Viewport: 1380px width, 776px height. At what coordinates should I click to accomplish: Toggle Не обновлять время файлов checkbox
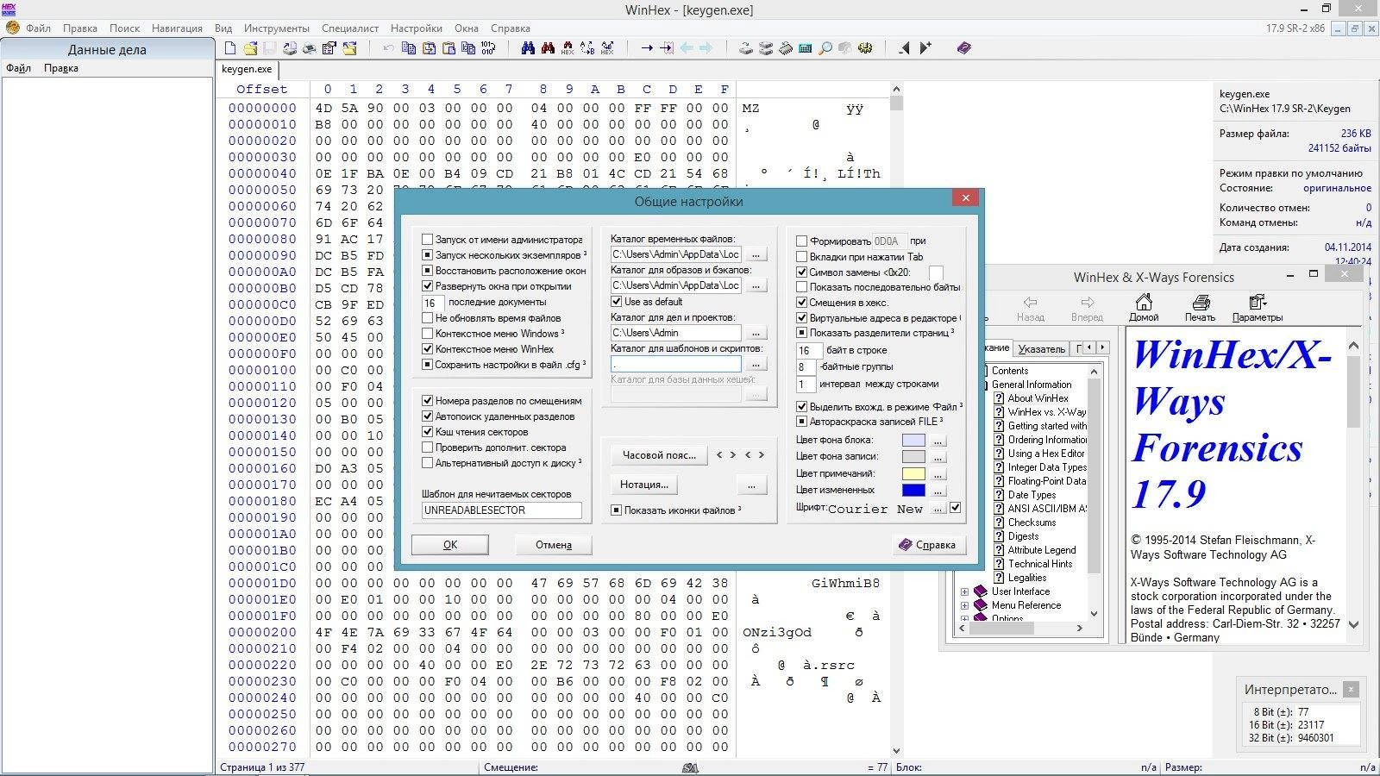(428, 317)
